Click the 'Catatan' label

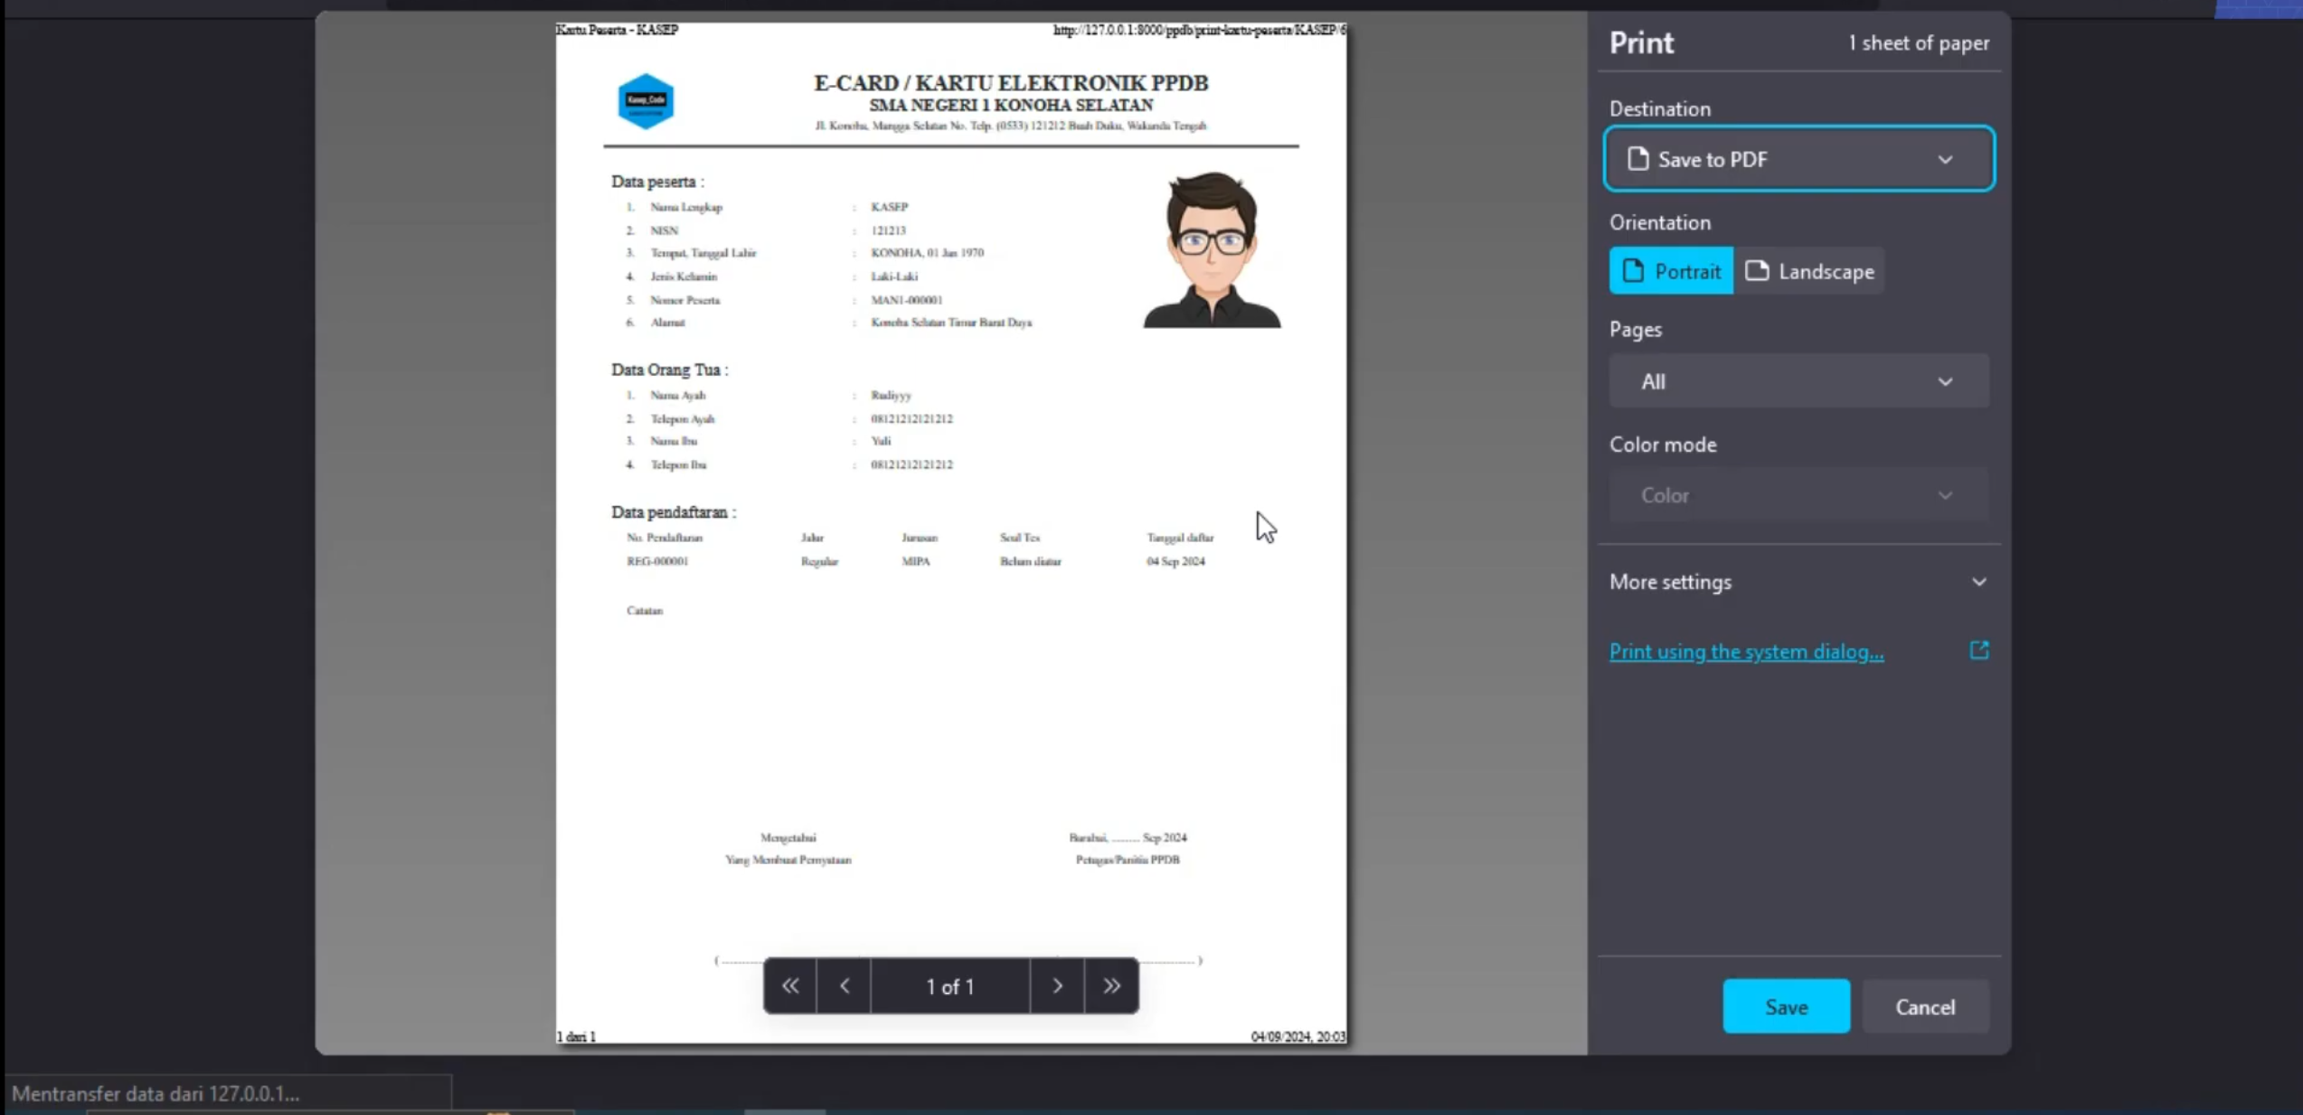[645, 611]
